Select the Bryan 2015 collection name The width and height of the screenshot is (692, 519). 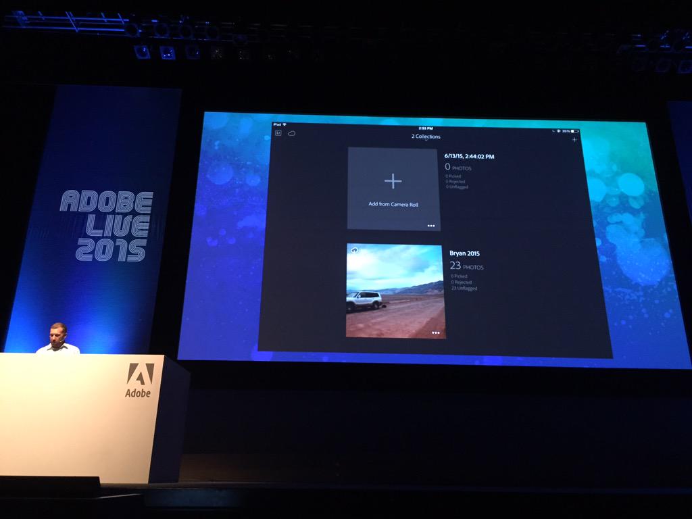coord(464,253)
